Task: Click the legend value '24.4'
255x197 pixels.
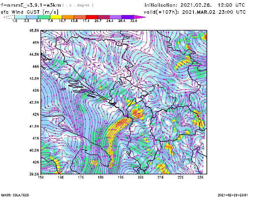Action: (x=110, y=21)
